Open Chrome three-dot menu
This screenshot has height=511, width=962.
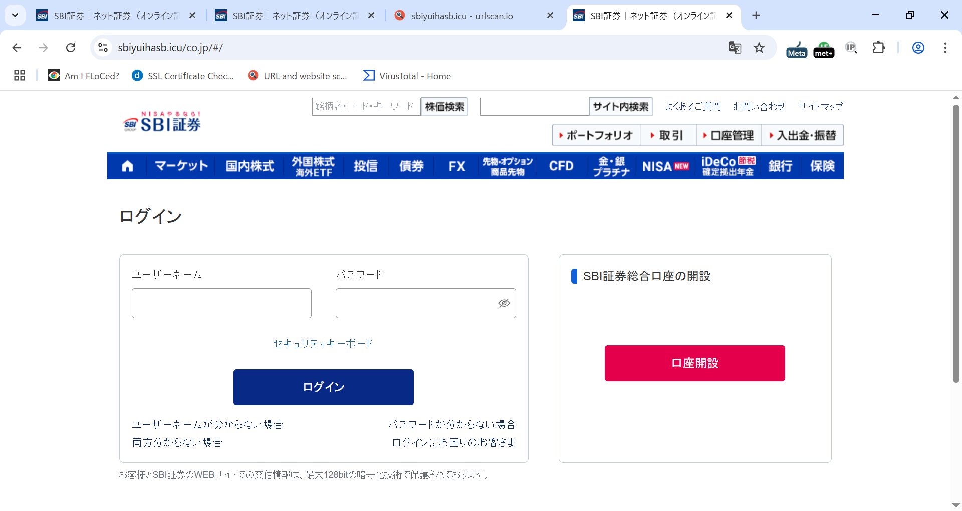945,48
